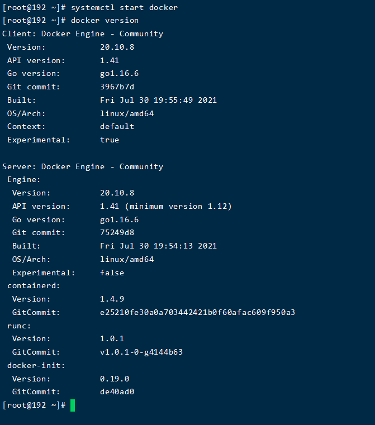Click the containerd GitCommit hash value
The width and height of the screenshot is (375, 425).
197,313
